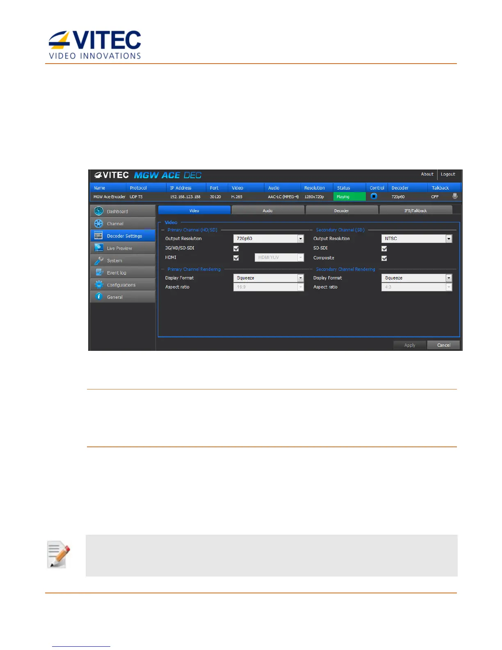This screenshot has width=502, height=650.
Task: Click the Dashboard clock icon
Action: coord(98,211)
